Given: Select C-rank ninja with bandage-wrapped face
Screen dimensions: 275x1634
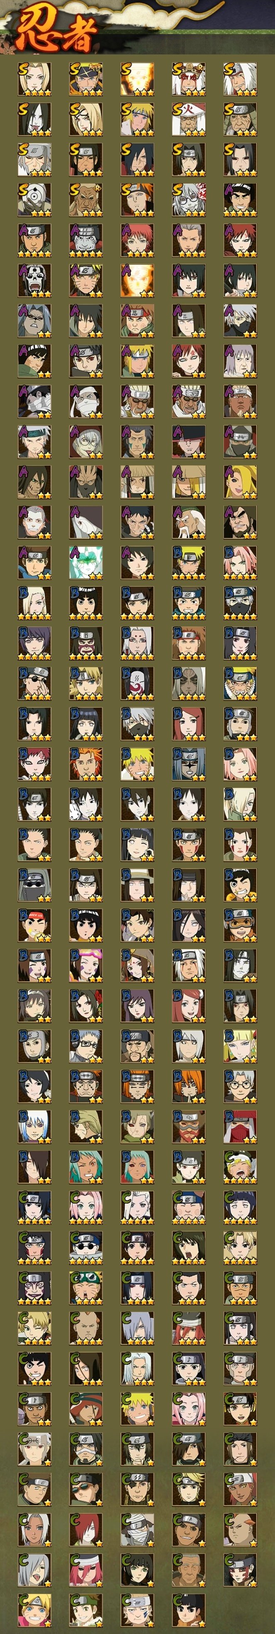Looking at the screenshot, I should coord(137,1529).
